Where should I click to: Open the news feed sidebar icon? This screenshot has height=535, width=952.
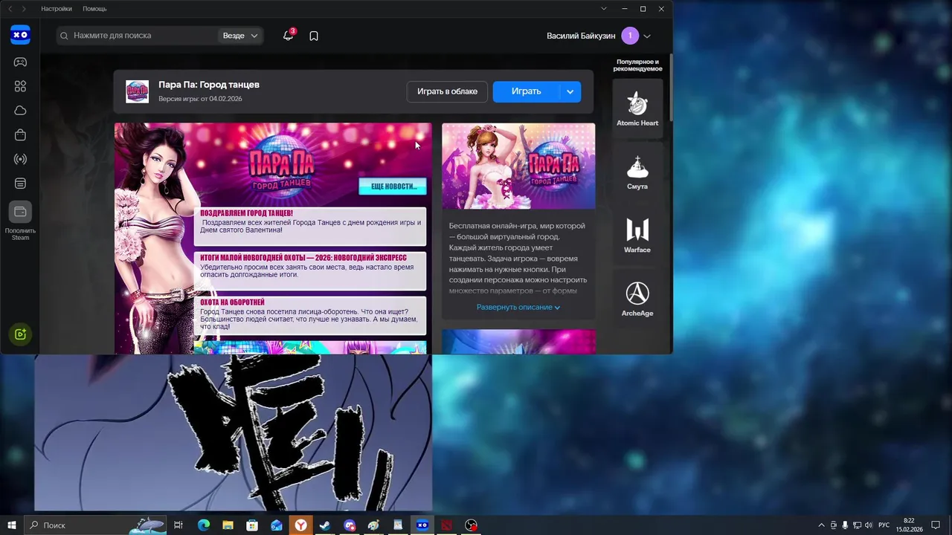pyautogui.click(x=20, y=184)
